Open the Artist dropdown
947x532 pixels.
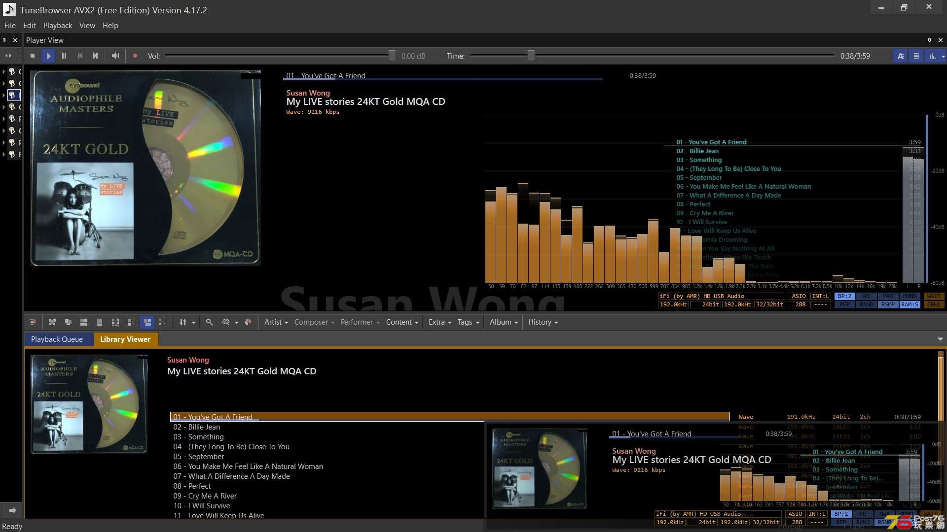pyautogui.click(x=276, y=322)
